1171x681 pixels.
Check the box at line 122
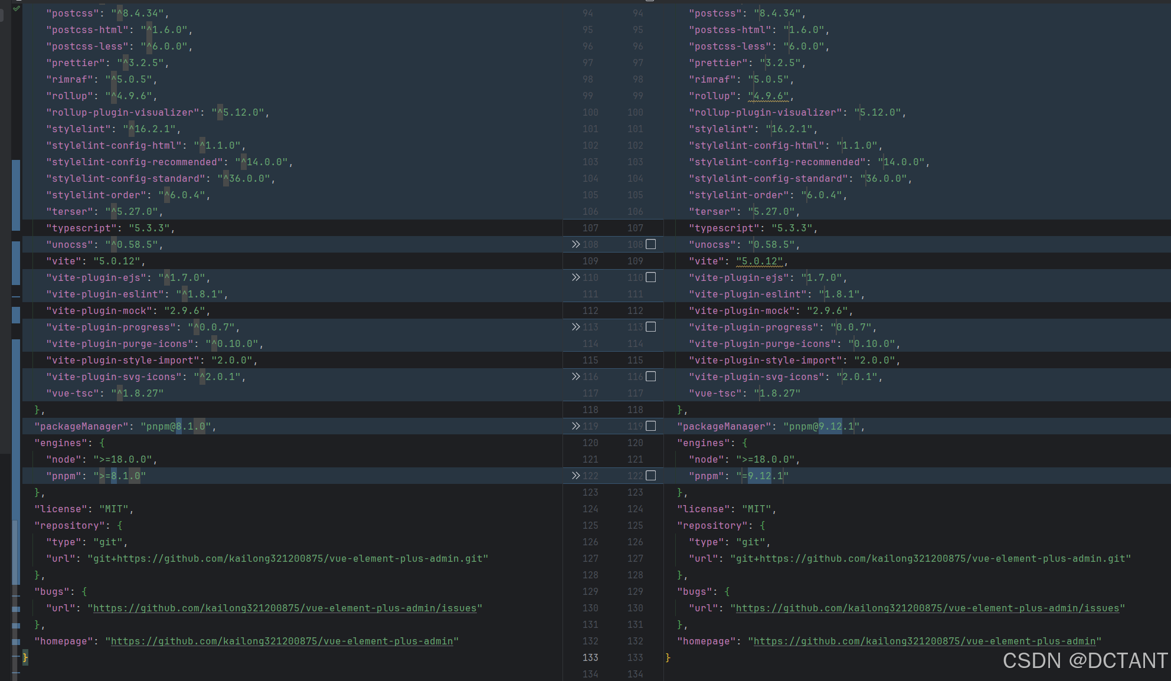pos(650,476)
